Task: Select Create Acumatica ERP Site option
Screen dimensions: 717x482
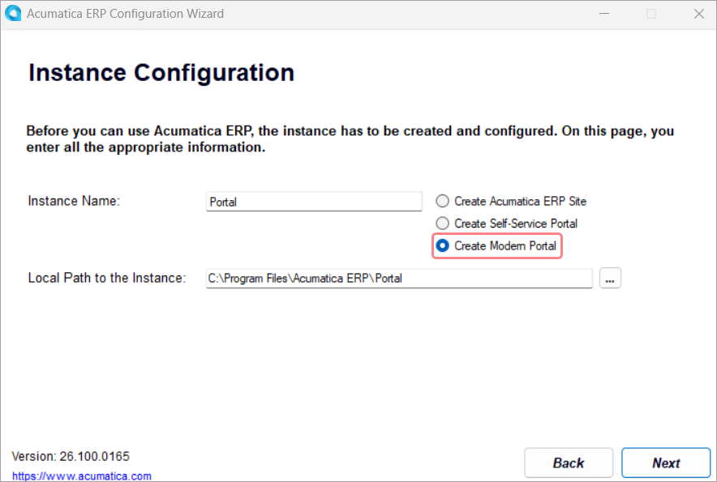Action: [442, 201]
